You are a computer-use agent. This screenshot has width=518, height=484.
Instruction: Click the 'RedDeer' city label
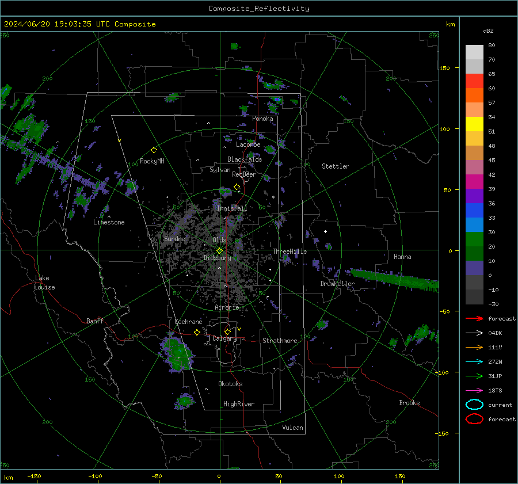(244, 174)
